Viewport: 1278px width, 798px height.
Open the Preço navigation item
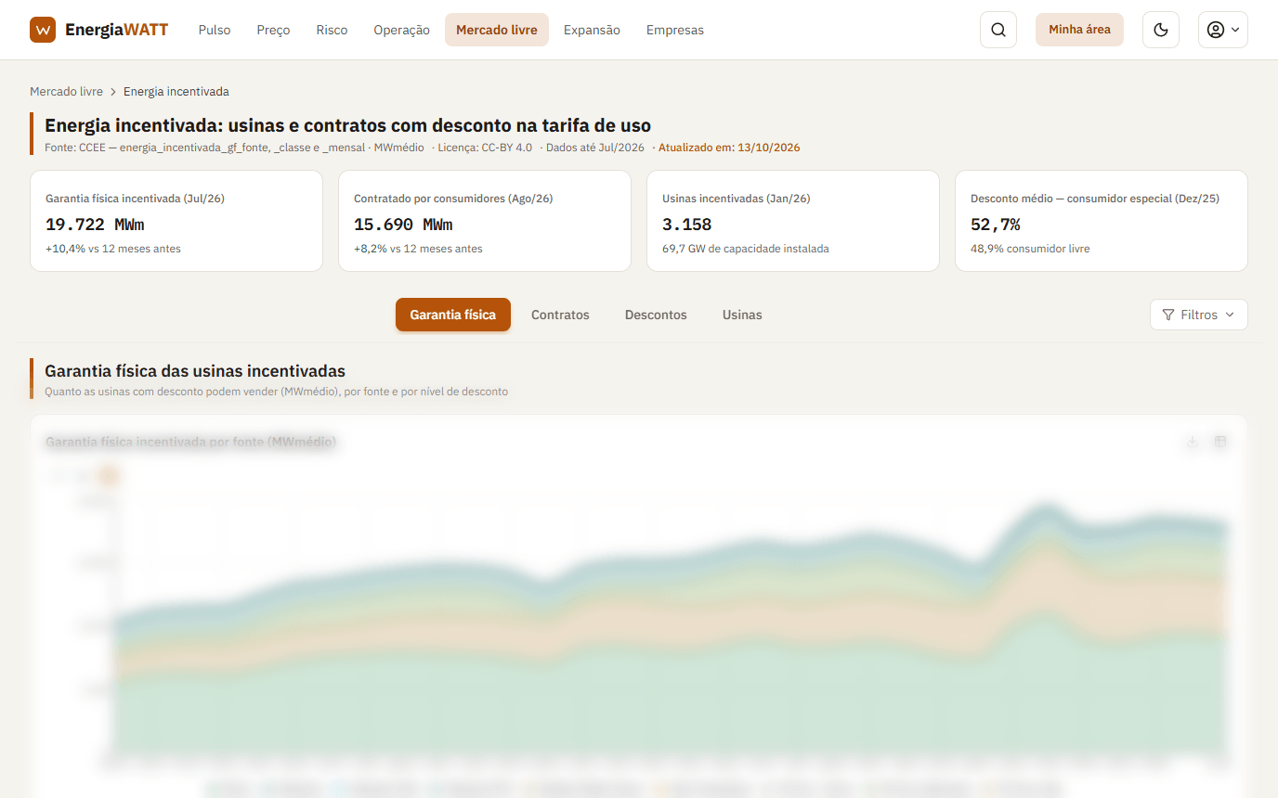tap(273, 30)
